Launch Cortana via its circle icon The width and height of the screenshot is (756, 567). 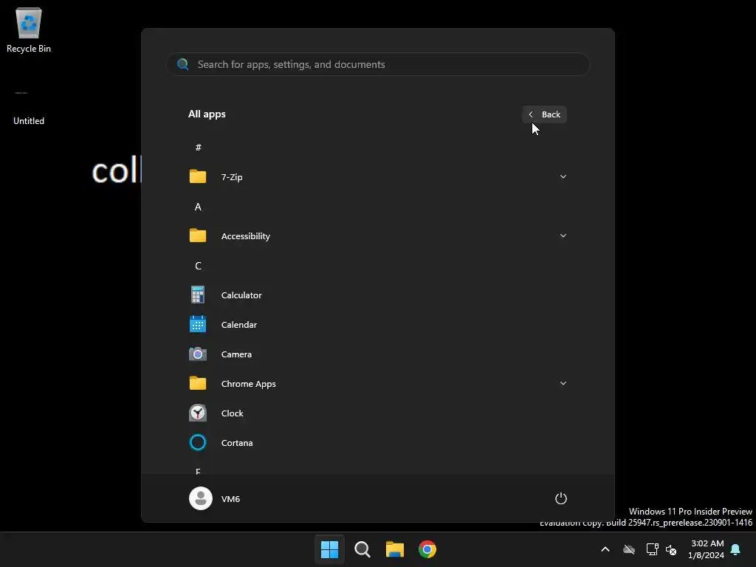pyautogui.click(x=198, y=443)
